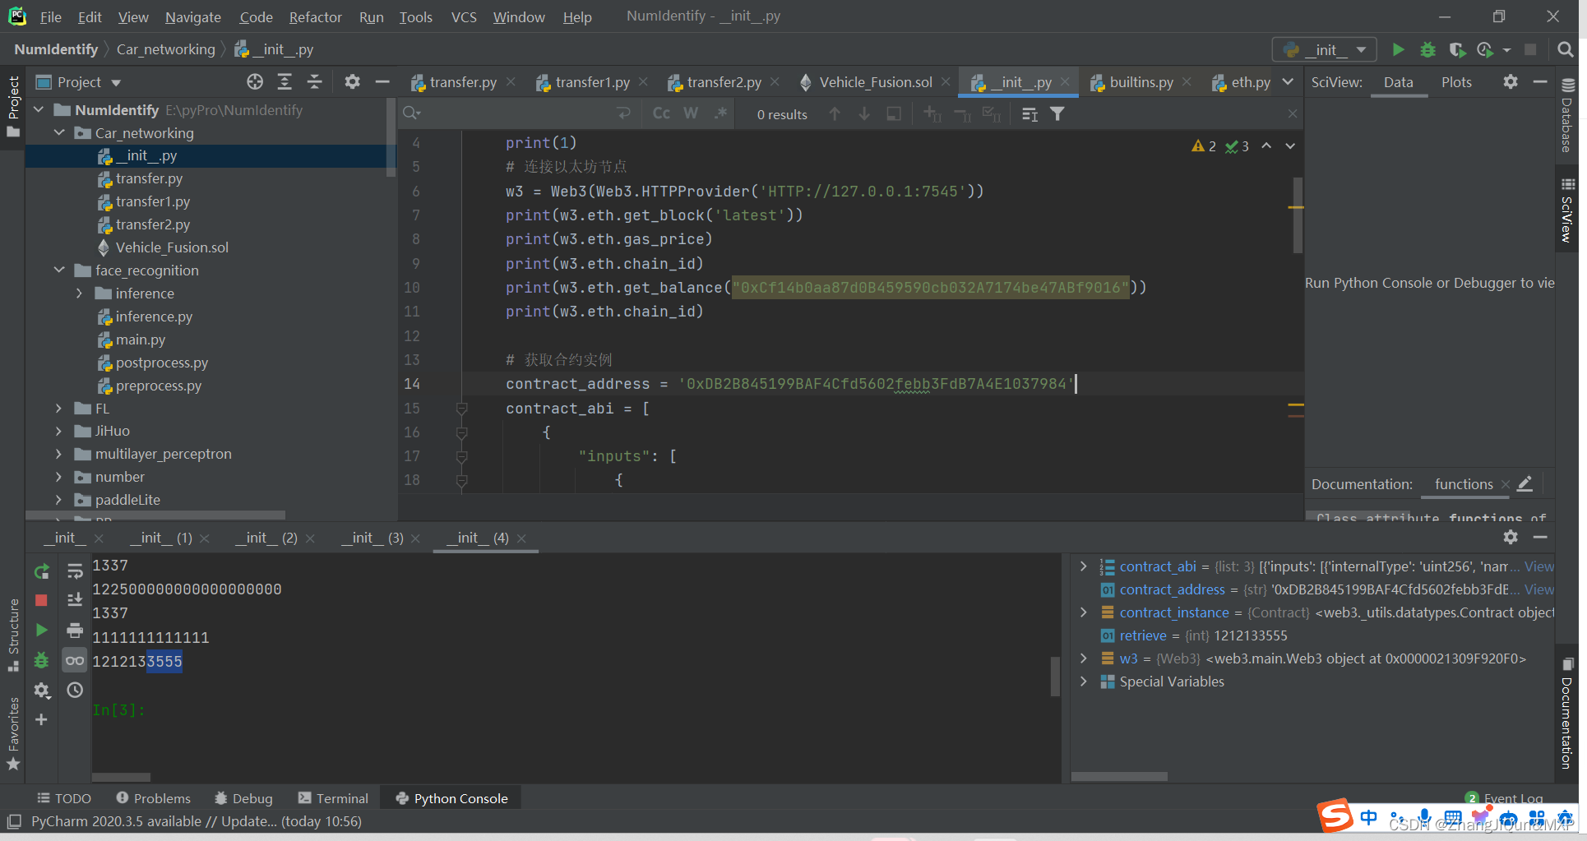Open the VCS menu
This screenshot has width=1587, height=841.
[x=464, y=16]
